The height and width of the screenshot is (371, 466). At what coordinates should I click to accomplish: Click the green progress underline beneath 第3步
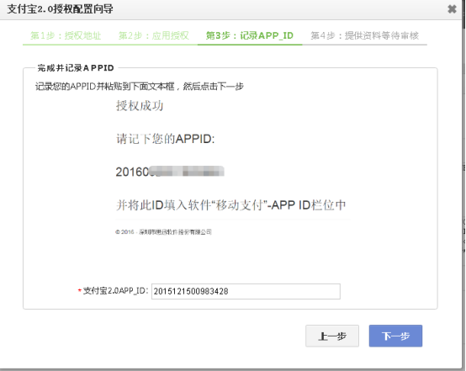pyautogui.click(x=250, y=45)
